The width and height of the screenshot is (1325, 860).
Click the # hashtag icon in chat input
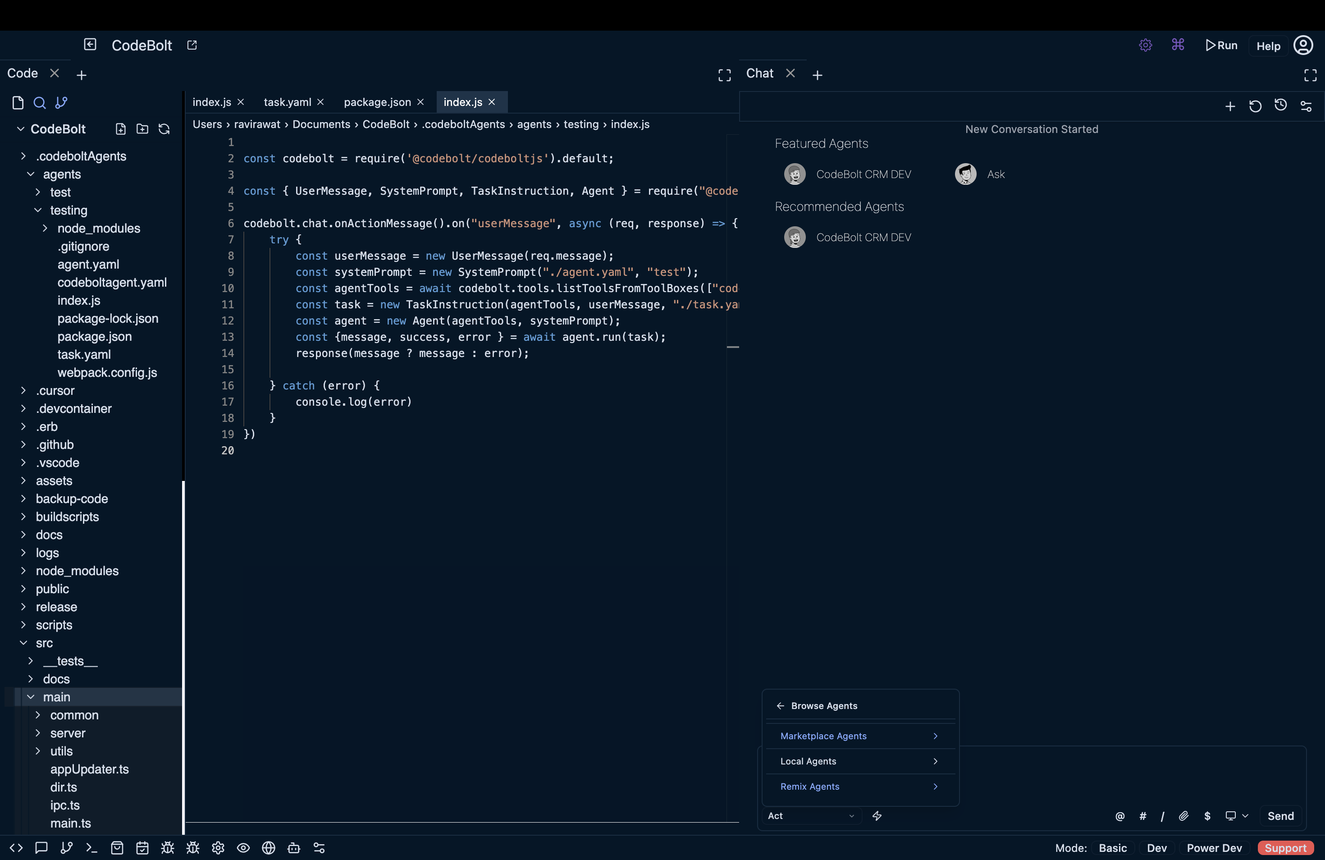tap(1143, 816)
